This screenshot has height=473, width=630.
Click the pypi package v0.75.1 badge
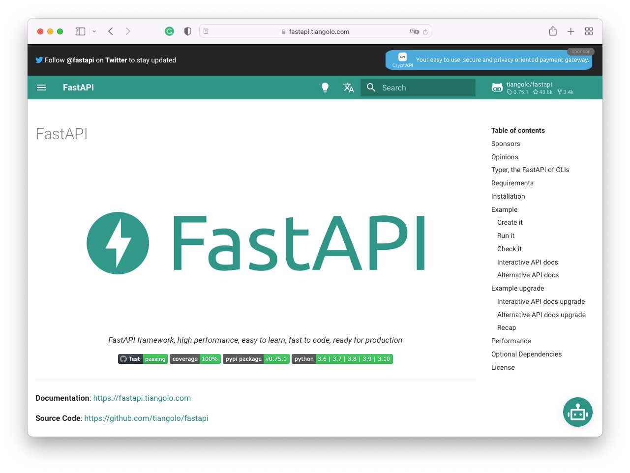256,359
